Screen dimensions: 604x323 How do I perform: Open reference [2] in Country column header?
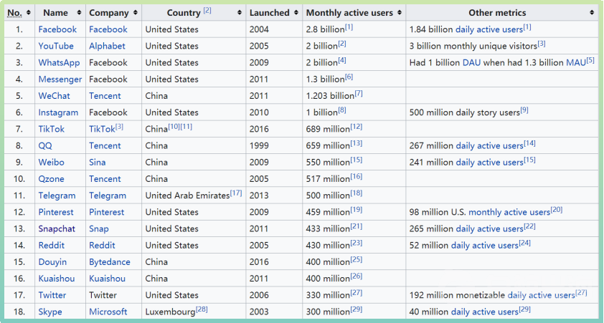pyautogui.click(x=207, y=11)
